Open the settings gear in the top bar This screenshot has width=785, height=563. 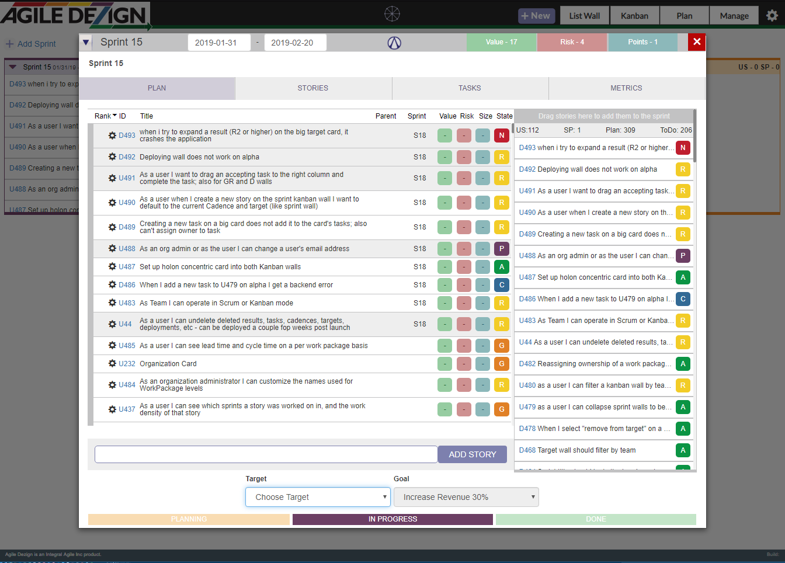[772, 16]
